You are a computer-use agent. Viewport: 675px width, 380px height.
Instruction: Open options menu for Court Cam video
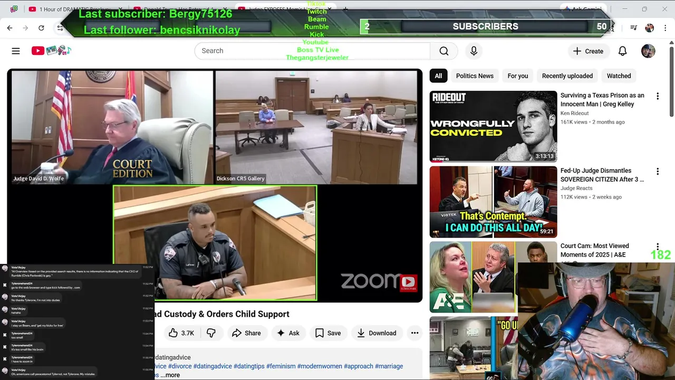pos(658,246)
